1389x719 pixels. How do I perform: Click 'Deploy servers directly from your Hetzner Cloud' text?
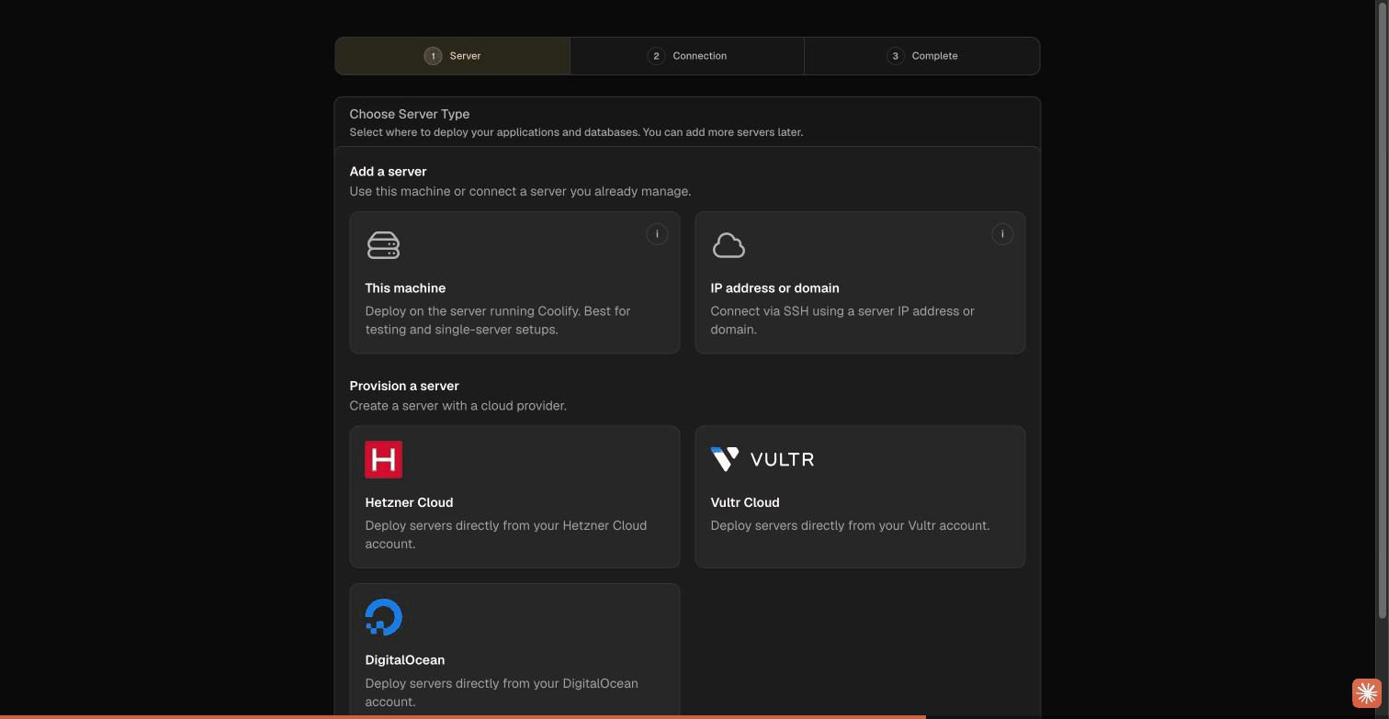(506, 534)
